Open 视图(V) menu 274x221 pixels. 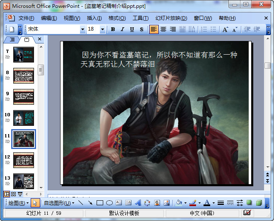tap(72, 18)
